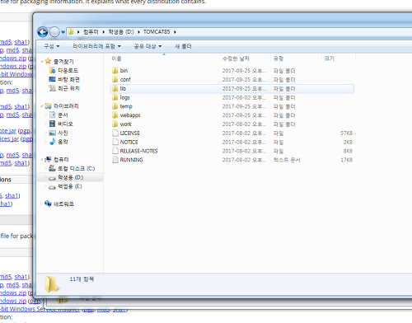
Task: Sort by the 수정한 날짜 column header
Action: click(x=245, y=59)
